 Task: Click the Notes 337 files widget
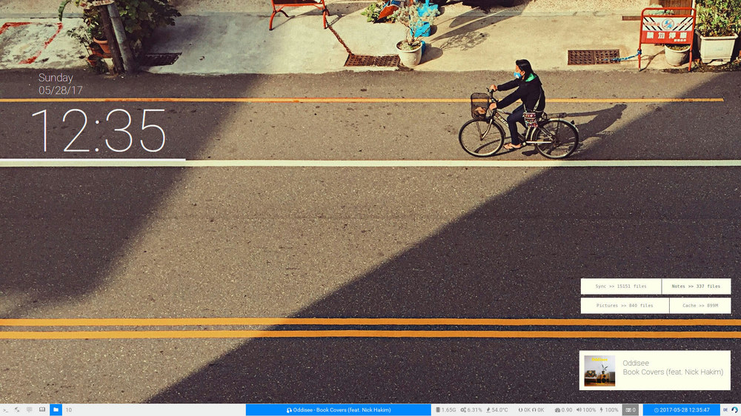(x=696, y=286)
